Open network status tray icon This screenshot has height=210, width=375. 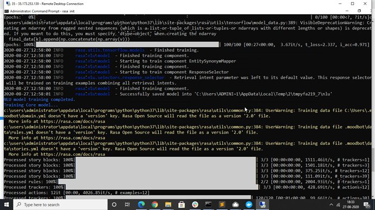[x=338, y=205]
